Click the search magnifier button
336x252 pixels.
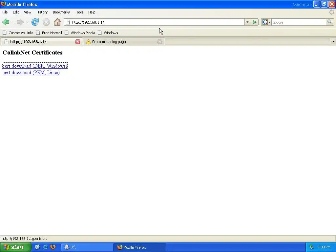(330, 22)
